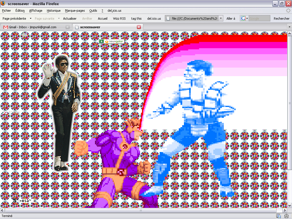The image size is (292, 219).
Task: Click the page icon in address bar
Action: click(x=168, y=19)
